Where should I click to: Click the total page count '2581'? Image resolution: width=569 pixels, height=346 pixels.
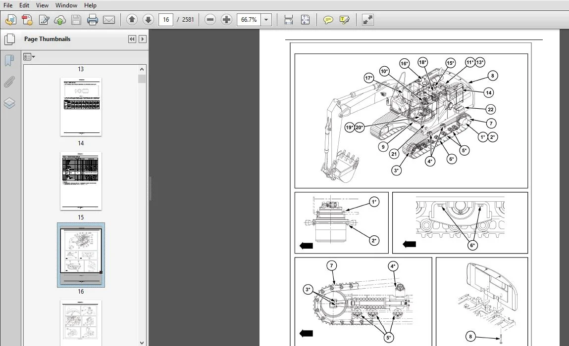(x=188, y=20)
